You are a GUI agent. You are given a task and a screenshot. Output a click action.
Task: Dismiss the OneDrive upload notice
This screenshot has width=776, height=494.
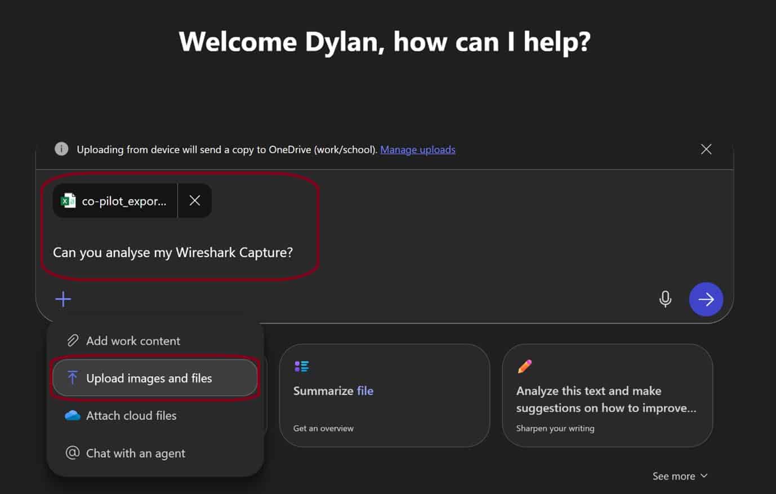706,149
